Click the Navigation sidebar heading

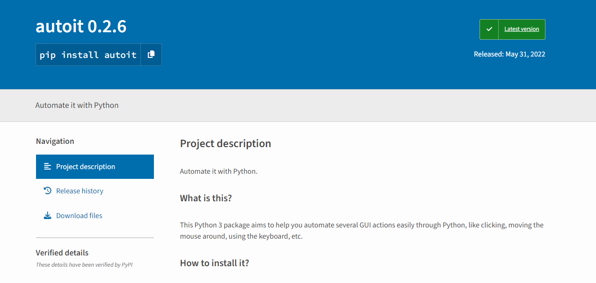pos(55,141)
